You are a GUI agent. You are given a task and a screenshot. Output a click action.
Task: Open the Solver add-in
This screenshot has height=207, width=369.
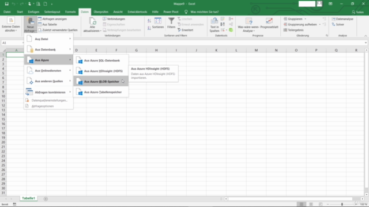point(338,24)
